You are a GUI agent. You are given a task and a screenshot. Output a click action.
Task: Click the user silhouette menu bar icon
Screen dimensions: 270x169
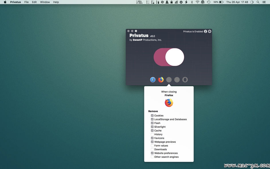coord(167,2)
